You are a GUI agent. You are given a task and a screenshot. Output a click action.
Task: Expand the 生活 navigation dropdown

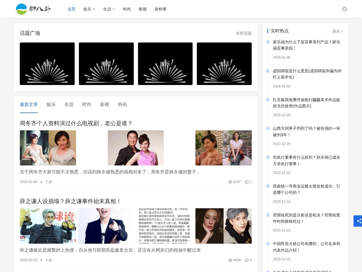tap(109, 9)
